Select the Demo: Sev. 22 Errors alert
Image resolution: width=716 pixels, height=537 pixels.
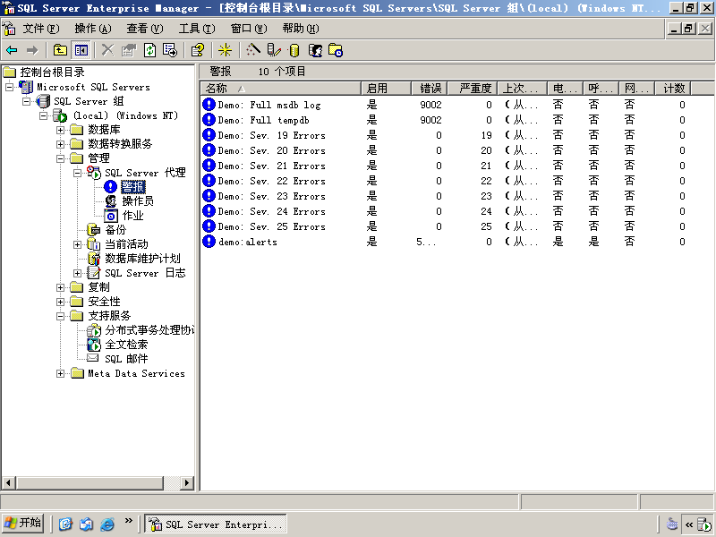tap(272, 182)
